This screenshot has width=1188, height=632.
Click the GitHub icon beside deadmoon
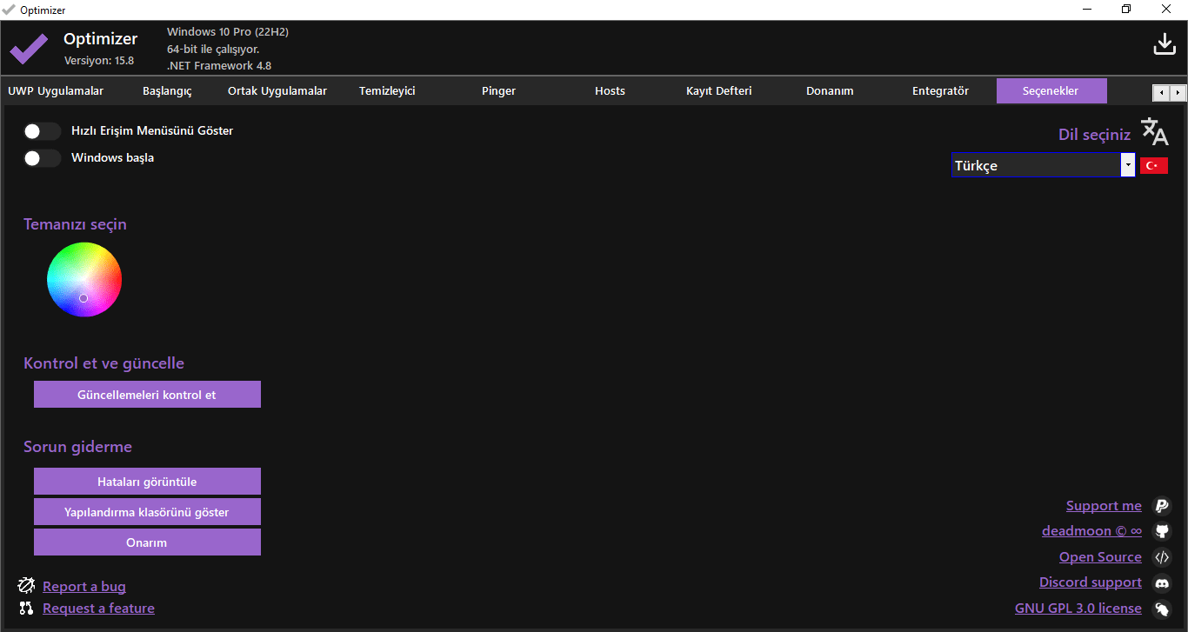click(x=1161, y=531)
